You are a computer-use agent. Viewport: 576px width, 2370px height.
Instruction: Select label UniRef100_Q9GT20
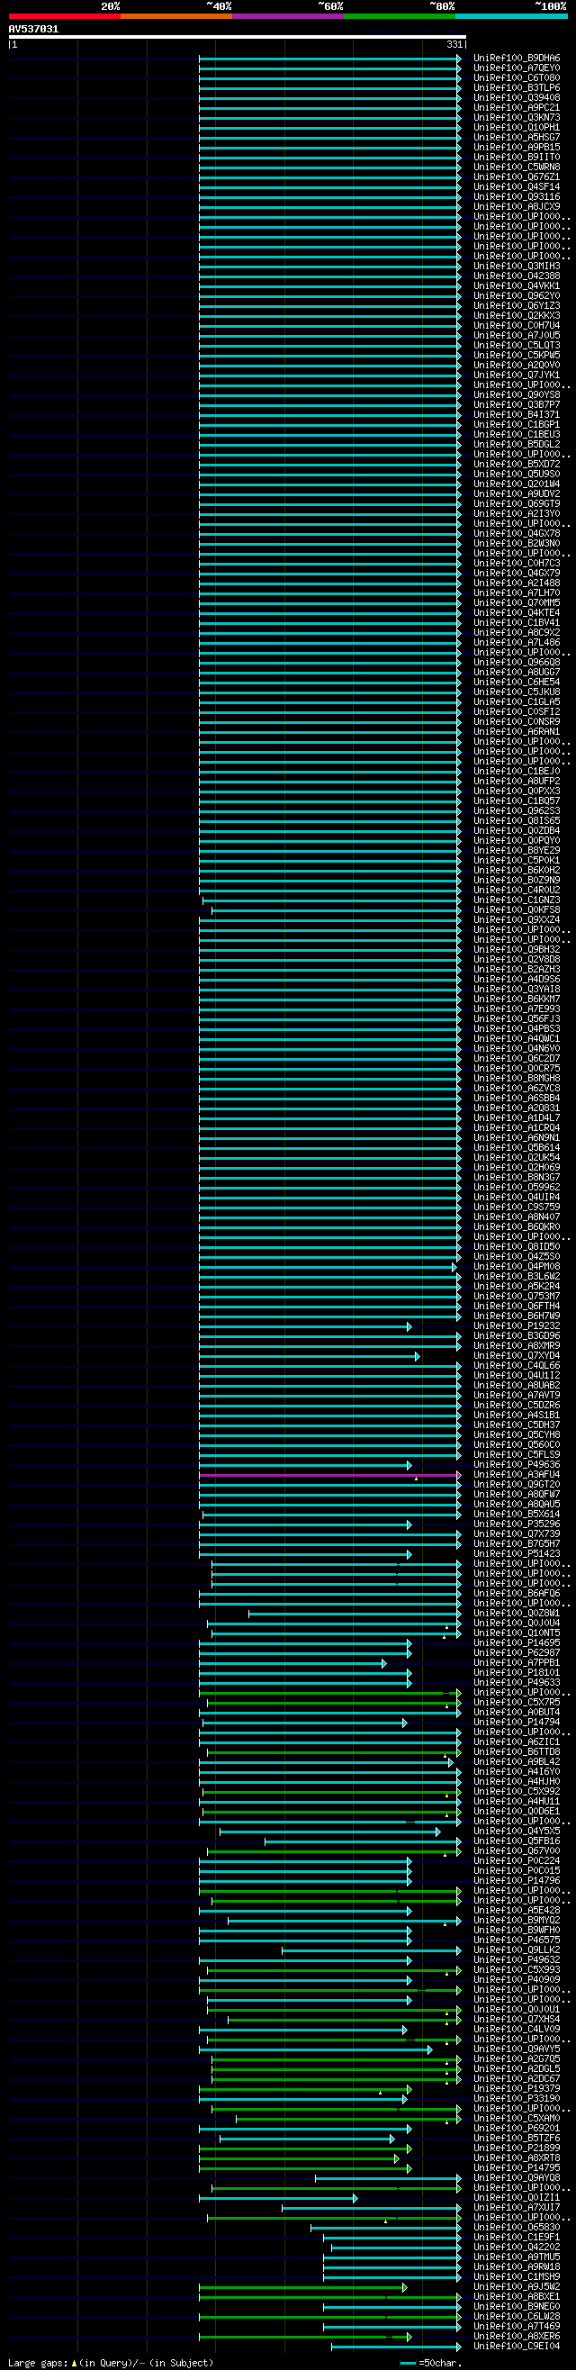(517, 1485)
